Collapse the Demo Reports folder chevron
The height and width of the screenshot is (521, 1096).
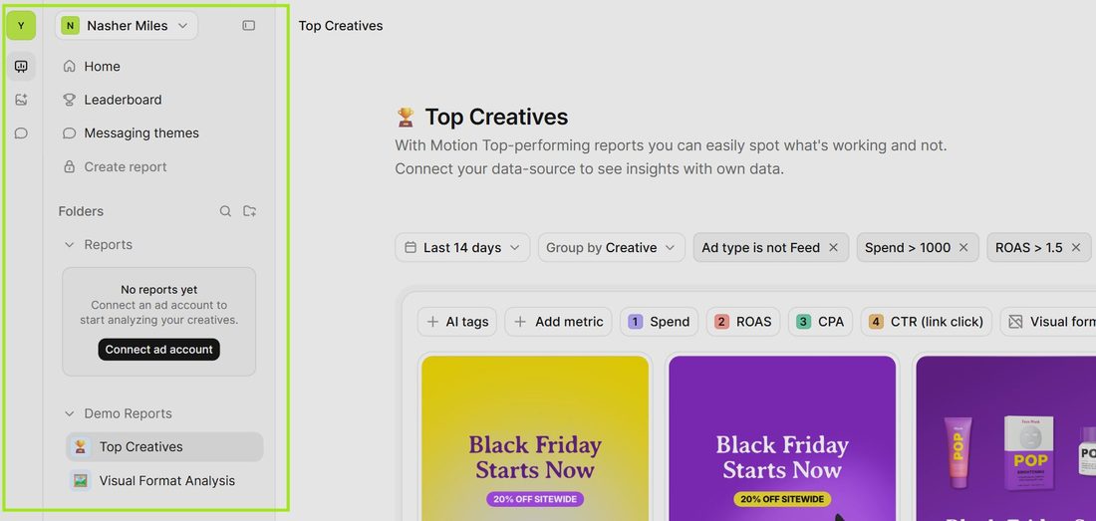[x=69, y=413]
